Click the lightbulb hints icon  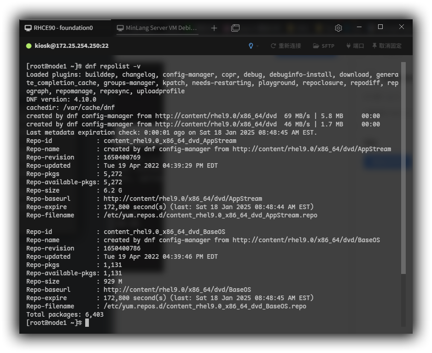(251, 46)
